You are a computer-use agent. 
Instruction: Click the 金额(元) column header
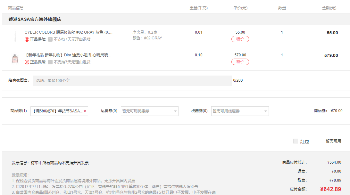click(329, 8)
